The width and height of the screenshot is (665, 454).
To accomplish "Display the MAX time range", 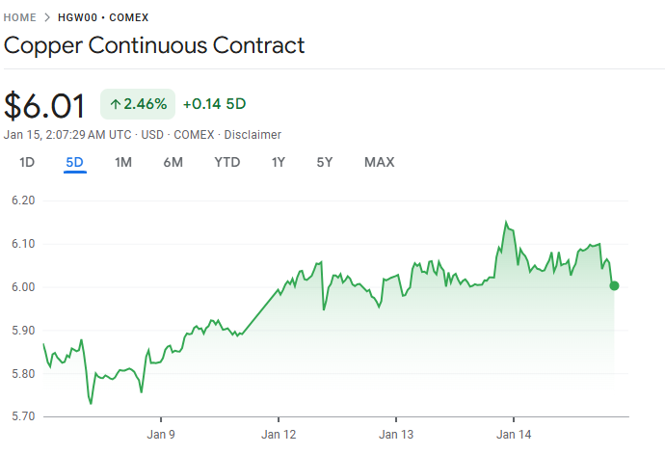I will [380, 162].
